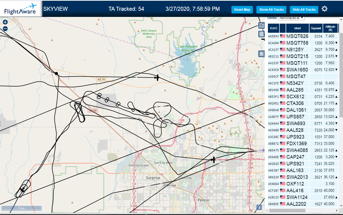The image size is (343, 215).
Task: Click the flag icon for OXF112
Action: [x=283, y=184]
